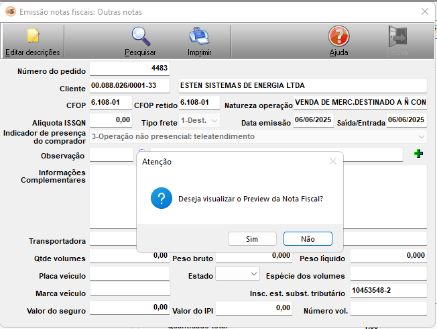Click the Imprimir printer icon
437x329 pixels.
[199, 36]
